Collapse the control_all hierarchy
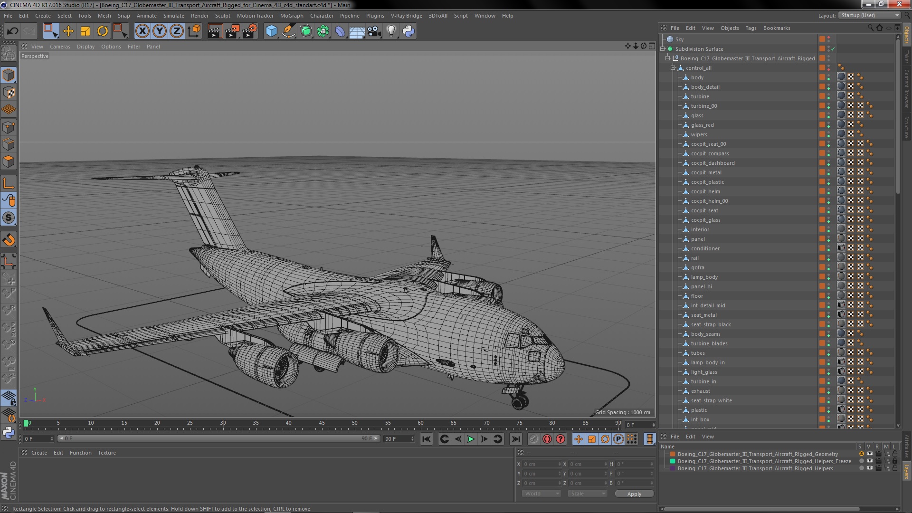This screenshot has width=912, height=513. tap(673, 68)
